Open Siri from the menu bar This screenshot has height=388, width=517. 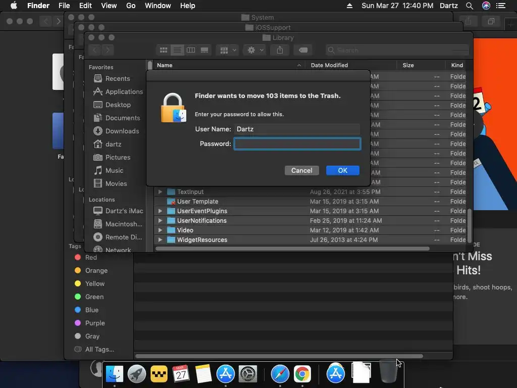(x=486, y=6)
